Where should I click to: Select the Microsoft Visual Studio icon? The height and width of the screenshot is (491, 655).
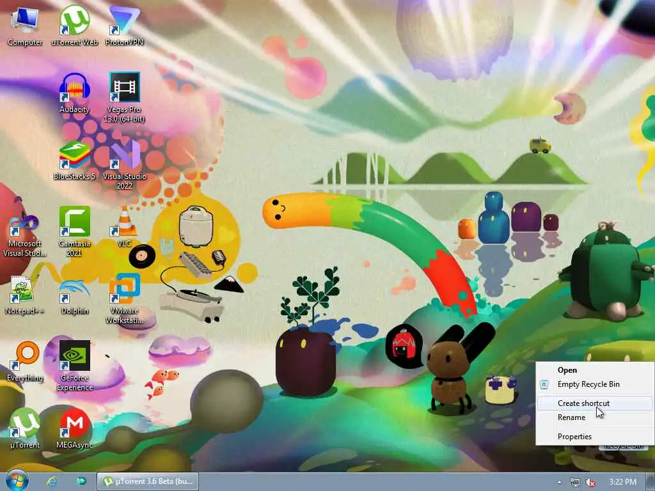point(25,235)
